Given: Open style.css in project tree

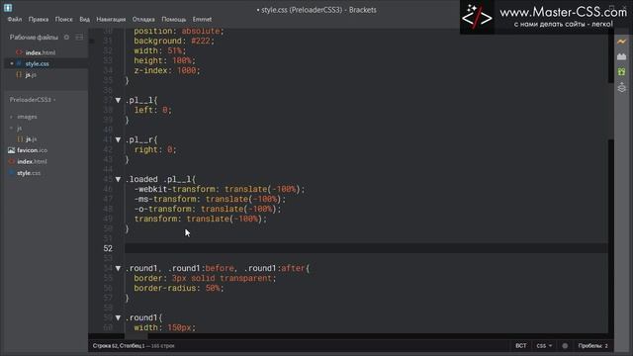Looking at the screenshot, I should click(x=29, y=173).
